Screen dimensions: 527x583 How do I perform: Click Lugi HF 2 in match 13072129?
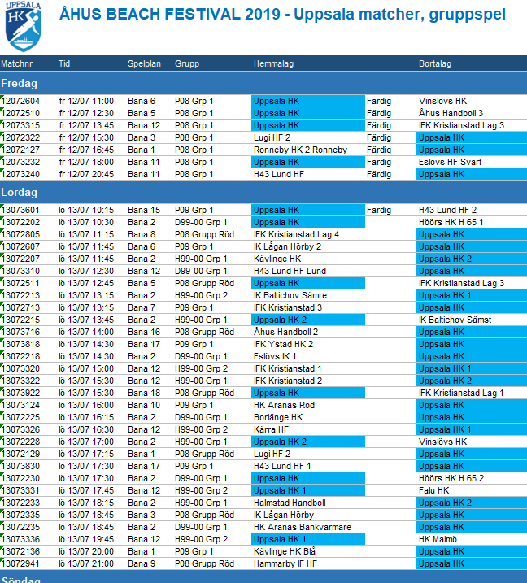pos(272,455)
